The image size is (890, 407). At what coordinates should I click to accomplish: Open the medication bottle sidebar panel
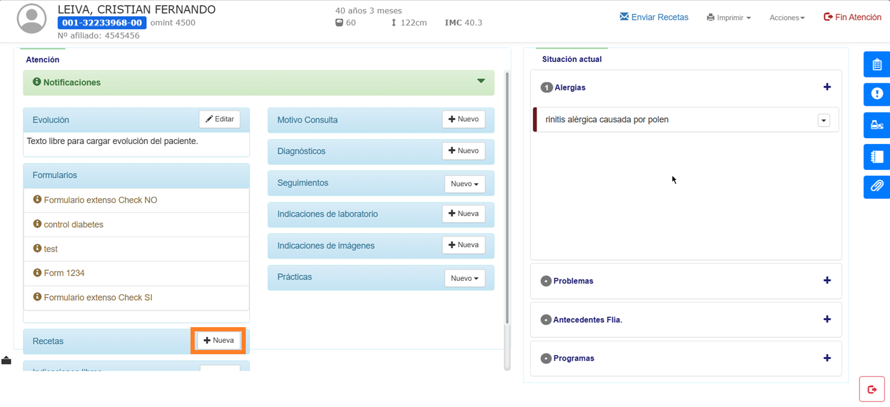click(877, 125)
